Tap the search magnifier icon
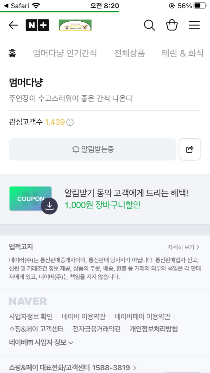This screenshot has width=210, height=373. 149,25
